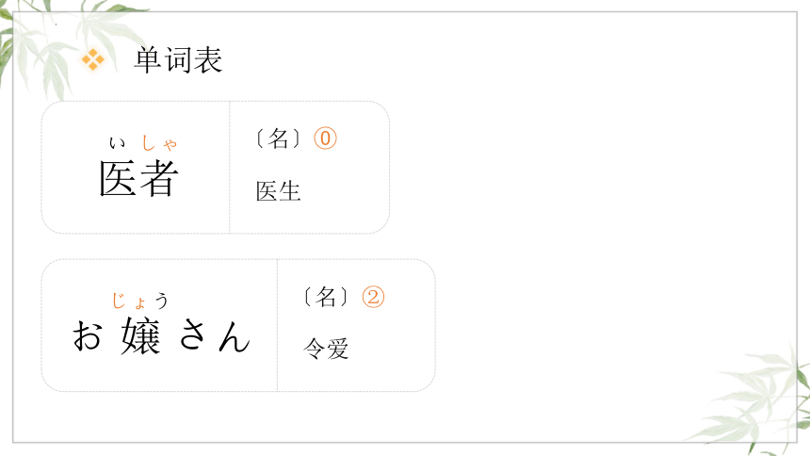This screenshot has width=810, height=456.
Task: Click the large kanji 医
Action: point(118,178)
